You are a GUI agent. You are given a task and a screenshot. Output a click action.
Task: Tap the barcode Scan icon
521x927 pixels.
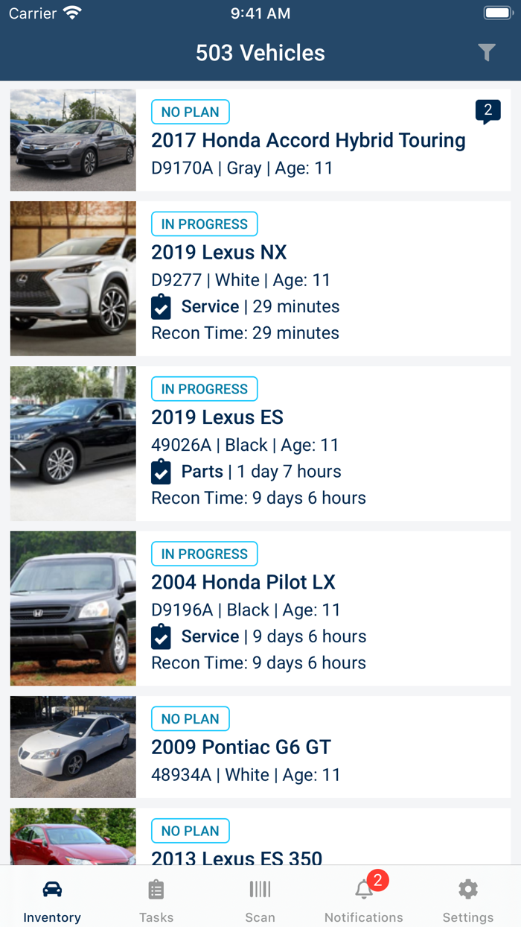260,888
